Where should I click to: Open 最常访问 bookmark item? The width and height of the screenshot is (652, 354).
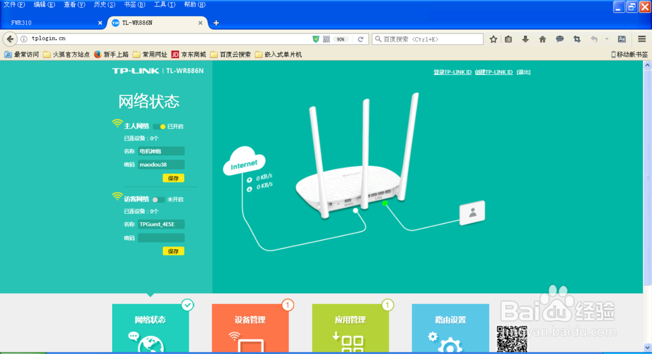pos(22,55)
